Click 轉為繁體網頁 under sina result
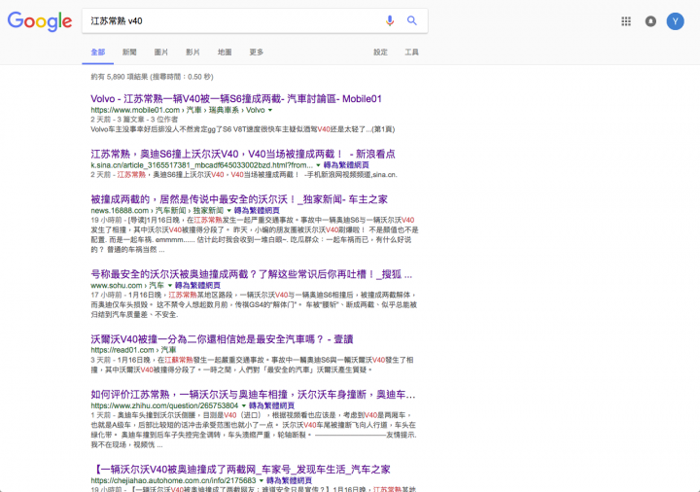Screen dimensions: 700x492 point(346,165)
